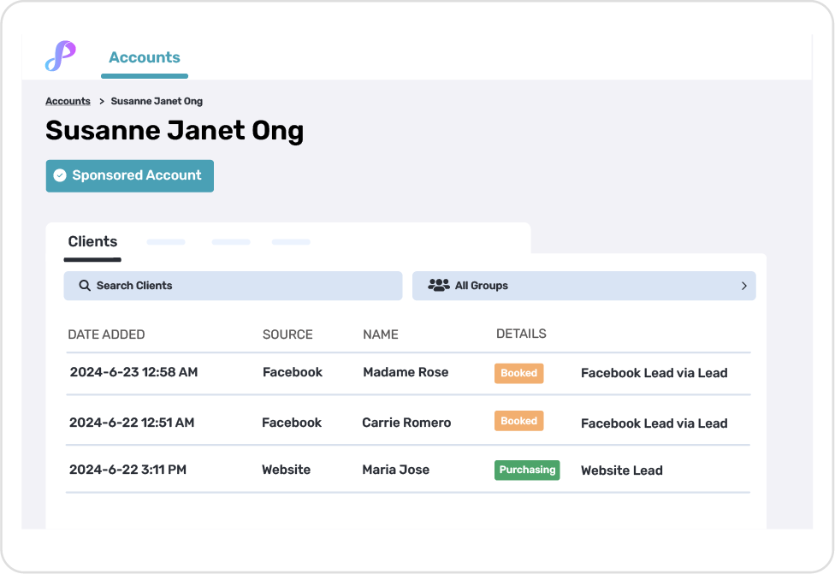Viewport: 835px width, 574px height.
Task: Open Carrie Romero's Facebook Lead details
Action: 654,423
